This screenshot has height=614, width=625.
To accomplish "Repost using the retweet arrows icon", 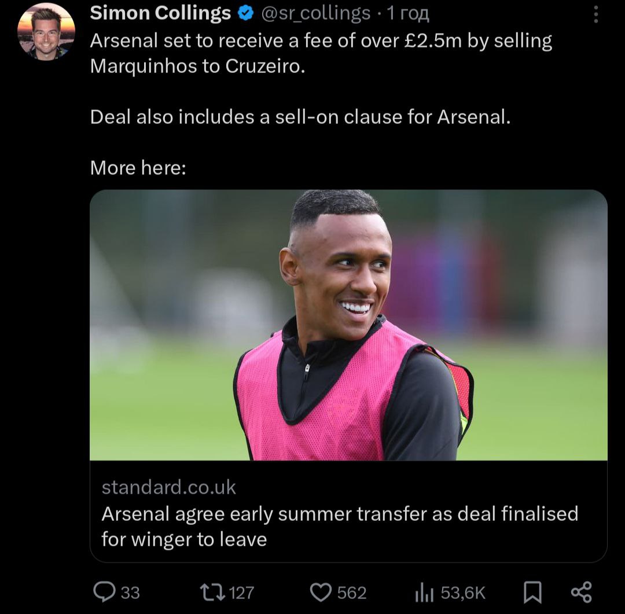I will tap(212, 592).
